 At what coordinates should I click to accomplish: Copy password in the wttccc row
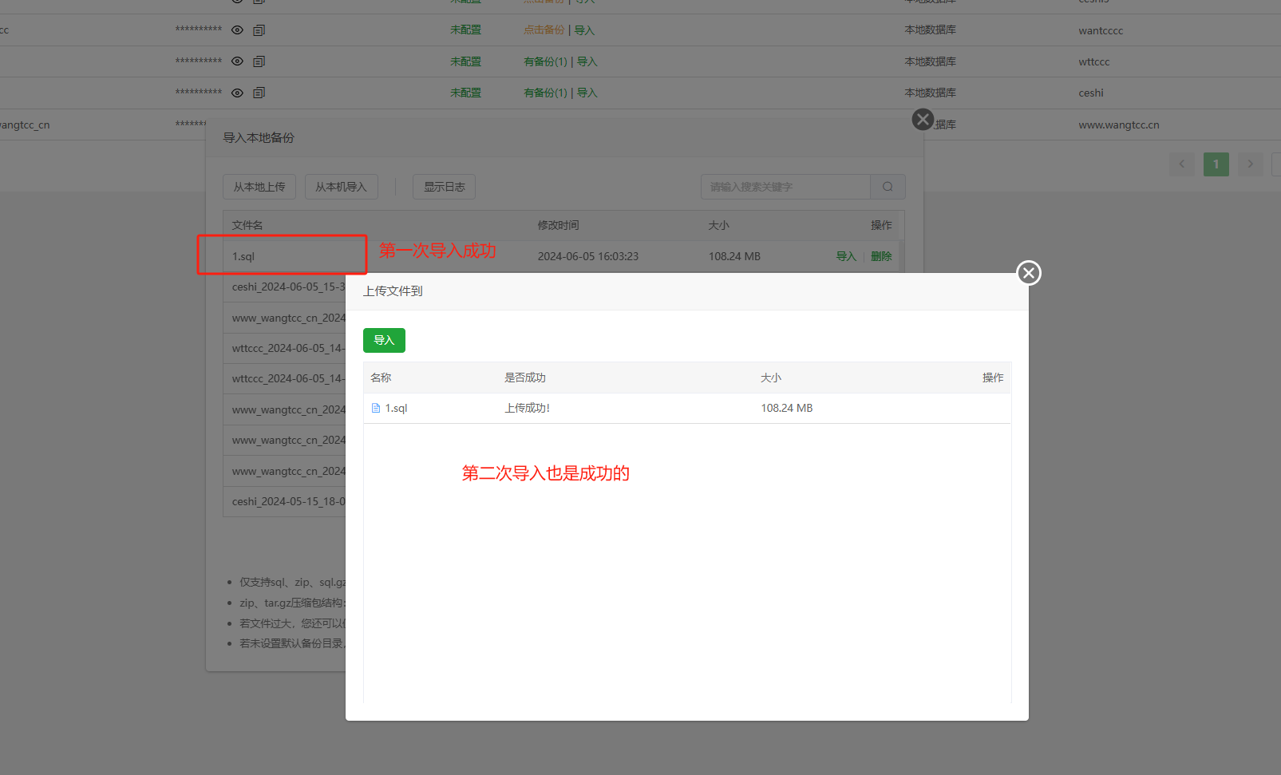[x=259, y=61]
